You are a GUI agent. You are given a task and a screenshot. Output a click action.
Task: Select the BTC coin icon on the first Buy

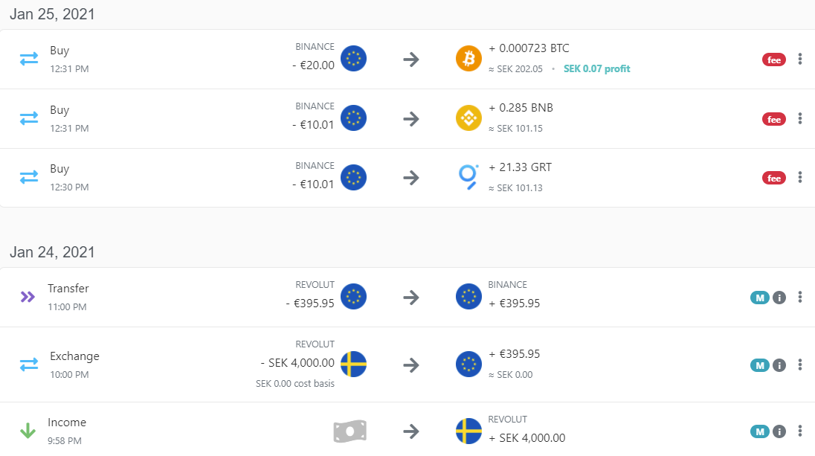click(x=468, y=58)
